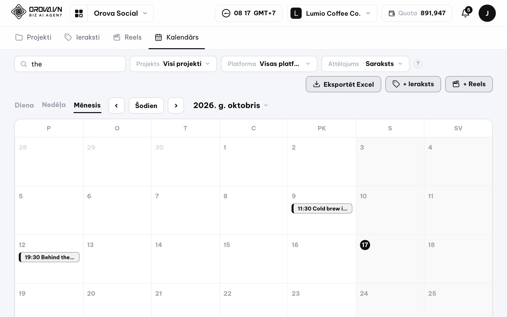This screenshot has width=507, height=317.
Task: Open the Reels tab
Action: pyautogui.click(x=127, y=38)
